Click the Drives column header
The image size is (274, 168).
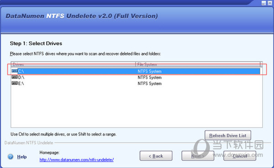[x=73, y=65]
